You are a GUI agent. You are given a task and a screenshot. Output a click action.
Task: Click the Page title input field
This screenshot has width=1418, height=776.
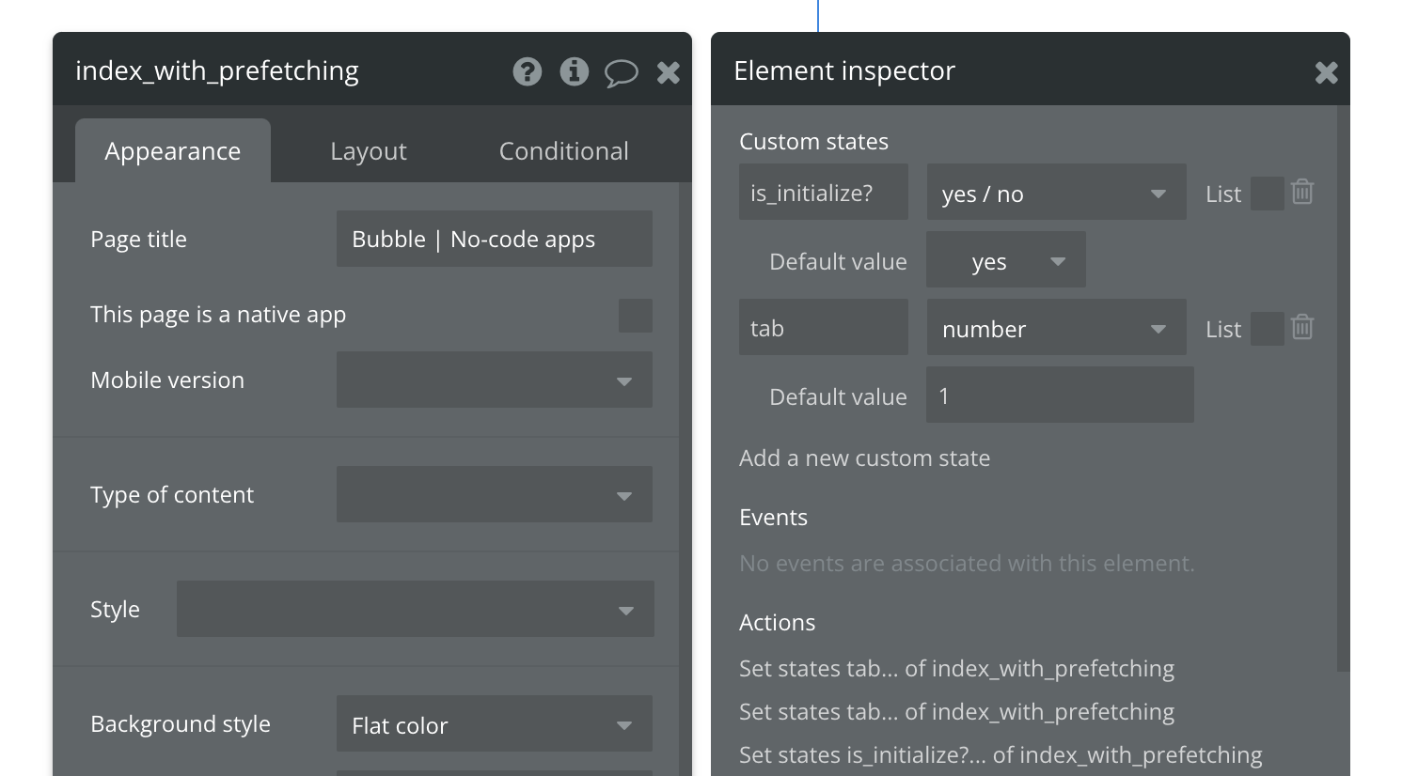point(495,240)
